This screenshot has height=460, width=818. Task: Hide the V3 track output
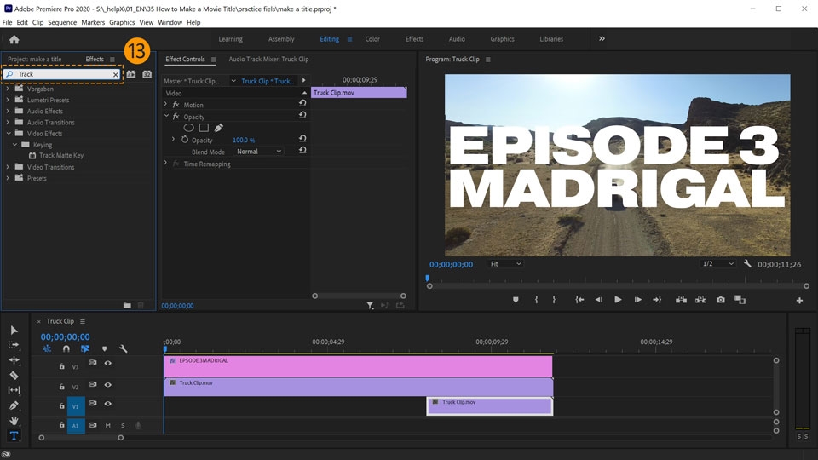click(x=108, y=363)
